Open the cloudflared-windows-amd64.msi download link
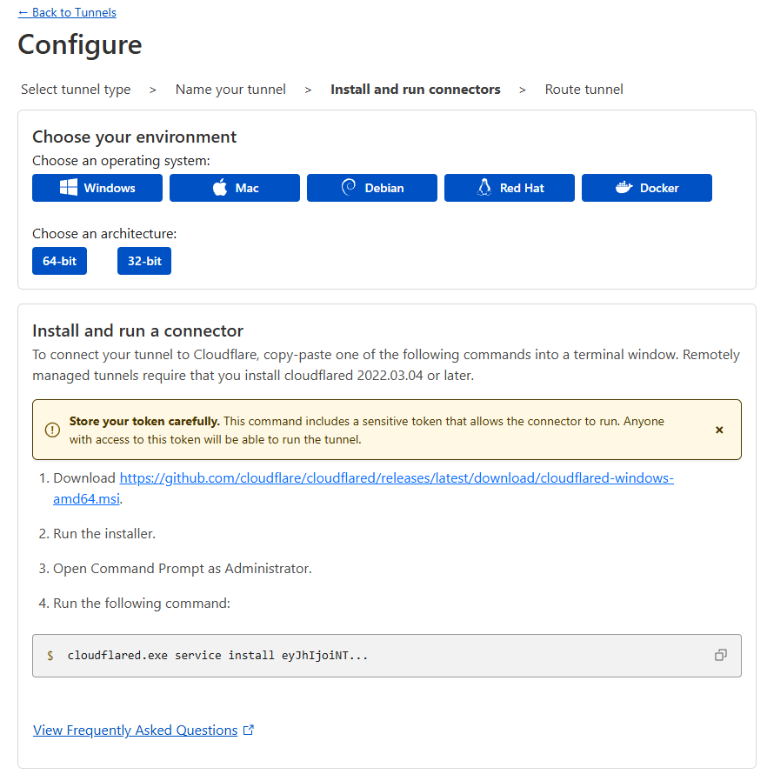 coord(396,478)
